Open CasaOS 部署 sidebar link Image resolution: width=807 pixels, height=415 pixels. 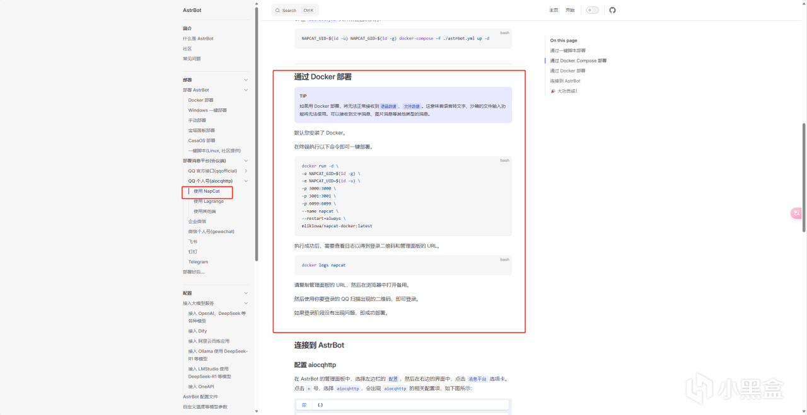coord(202,140)
